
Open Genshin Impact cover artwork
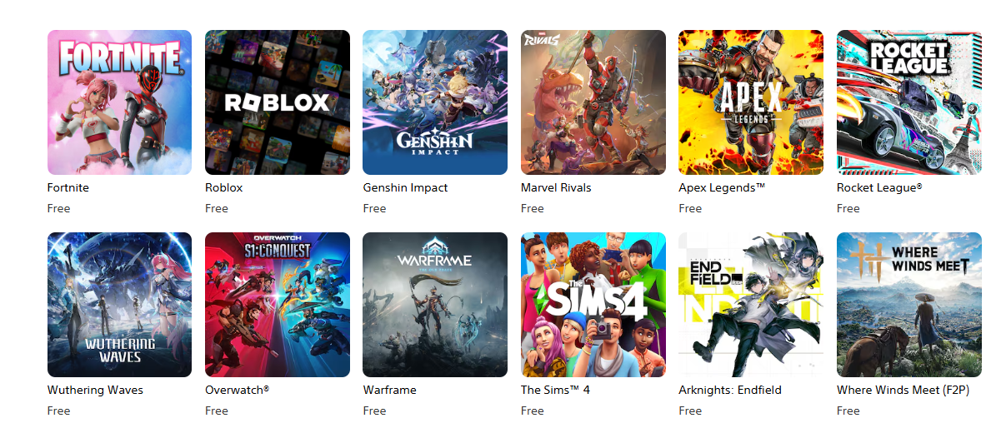pyautogui.click(x=435, y=102)
